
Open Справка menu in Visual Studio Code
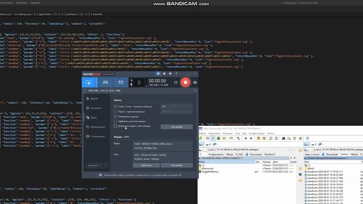tap(35, 3)
